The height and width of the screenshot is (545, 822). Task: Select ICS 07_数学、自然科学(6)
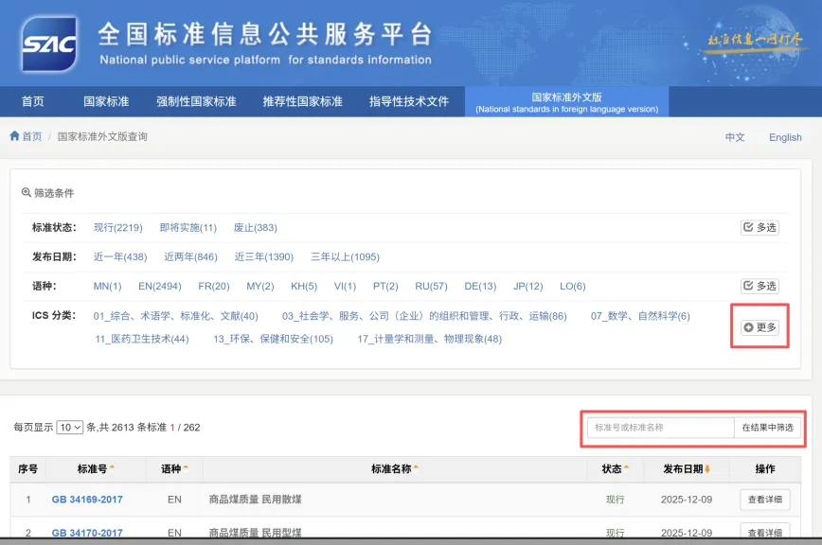coord(640,316)
